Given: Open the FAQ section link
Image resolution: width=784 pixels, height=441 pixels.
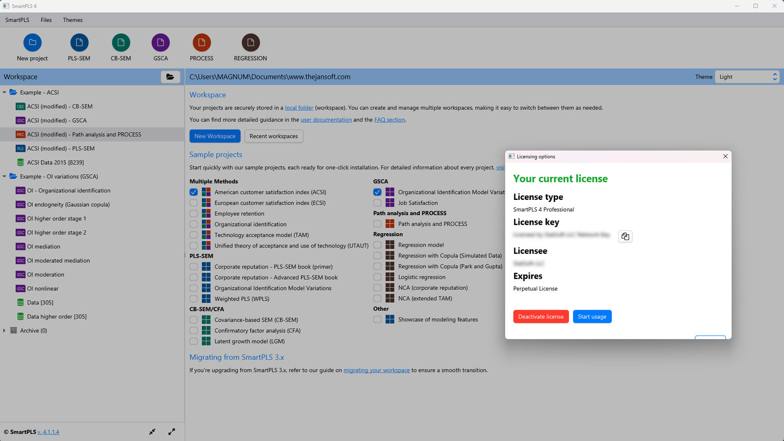Looking at the screenshot, I should coord(390,120).
